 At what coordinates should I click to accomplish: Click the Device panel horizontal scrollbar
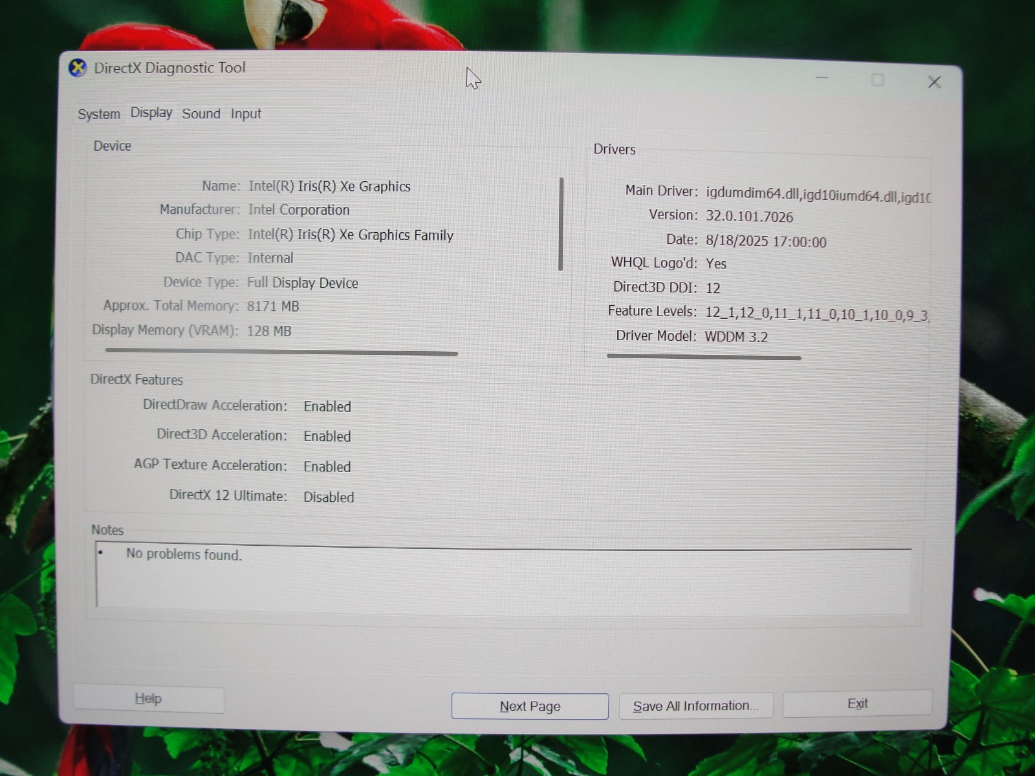(281, 352)
